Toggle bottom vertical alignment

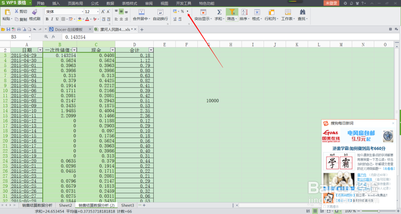[x=126, y=12]
